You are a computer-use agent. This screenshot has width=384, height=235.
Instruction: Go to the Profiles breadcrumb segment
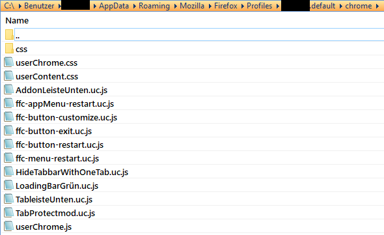coord(259,6)
